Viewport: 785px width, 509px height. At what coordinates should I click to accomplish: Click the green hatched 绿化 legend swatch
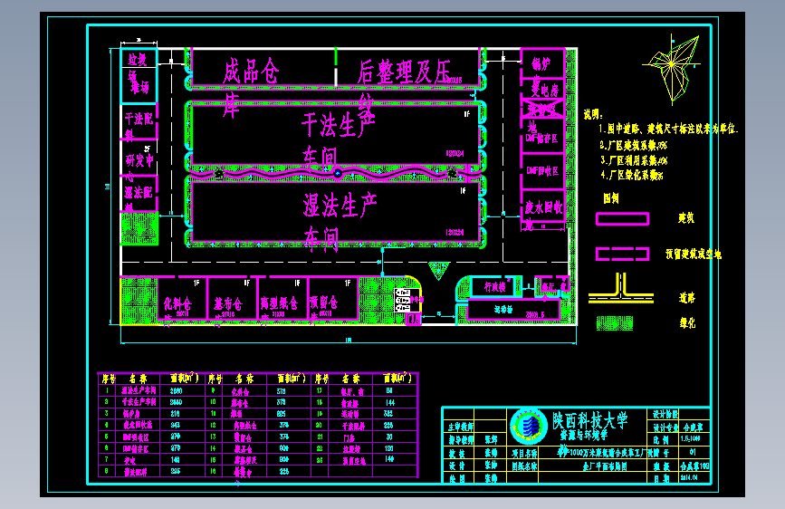[615, 323]
